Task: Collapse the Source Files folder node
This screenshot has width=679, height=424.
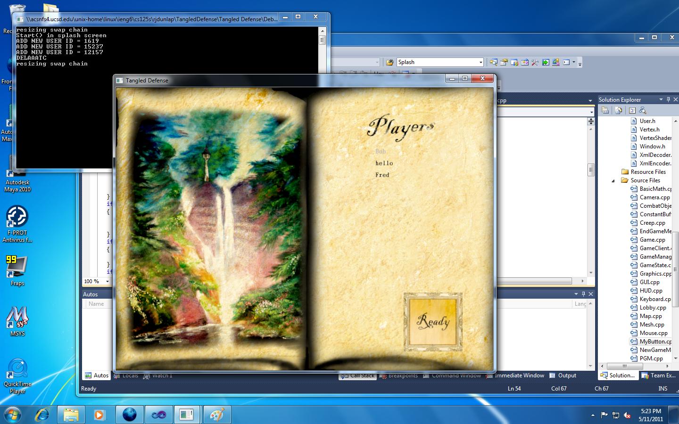Action: click(613, 180)
